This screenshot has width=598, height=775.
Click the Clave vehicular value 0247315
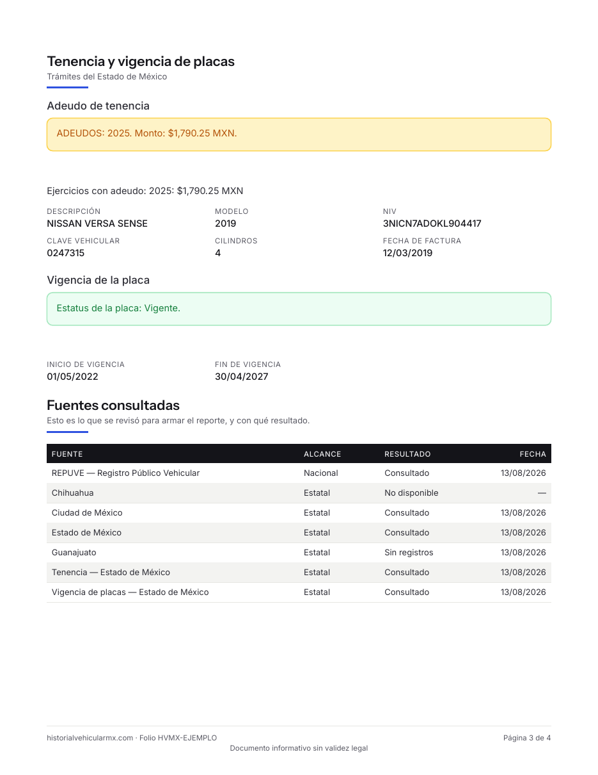point(65,253)
